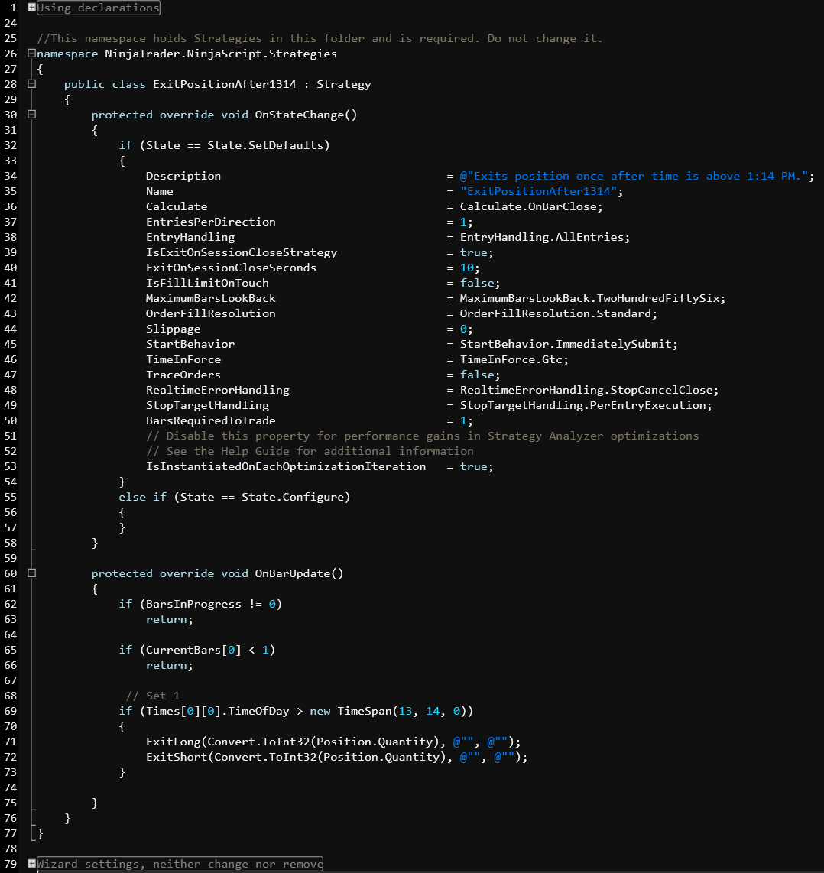Viewport: 824px width, 873px height.
Task: Click line number 69 in the gutter
Action: click(x=10, y=711)
